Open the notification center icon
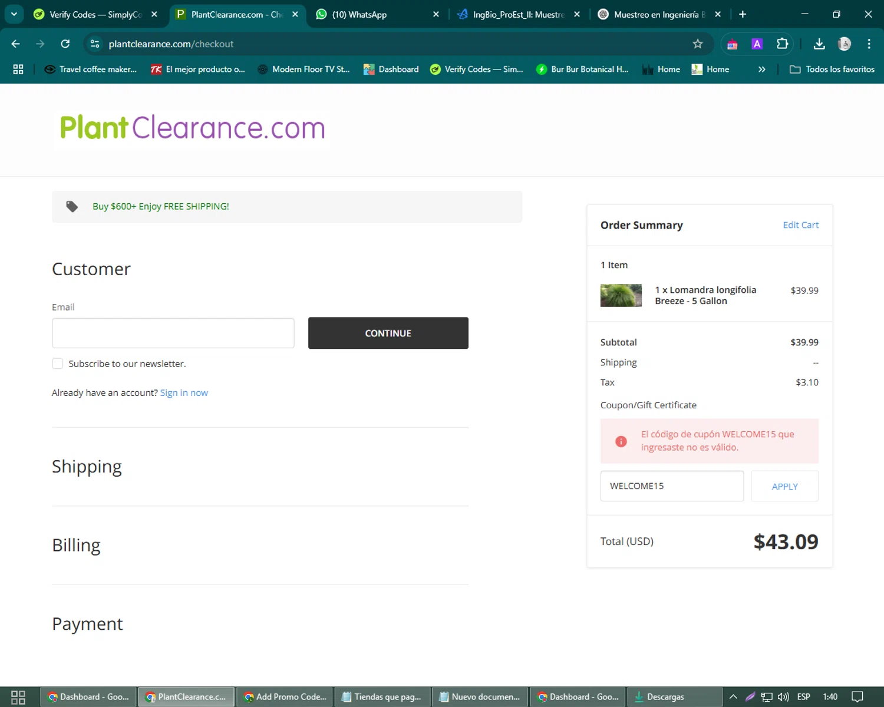 point(857,697)
